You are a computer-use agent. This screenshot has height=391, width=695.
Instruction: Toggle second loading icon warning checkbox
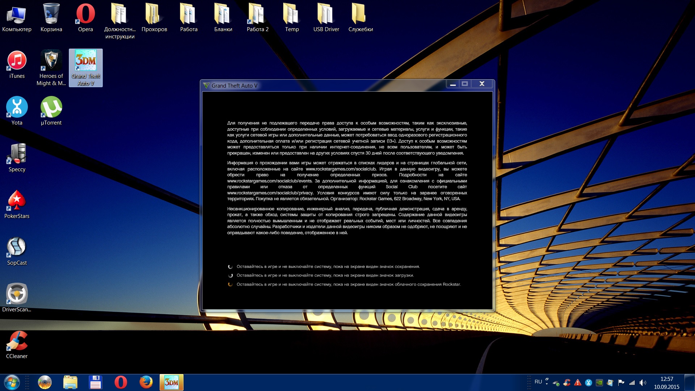[x=230, y=276]
